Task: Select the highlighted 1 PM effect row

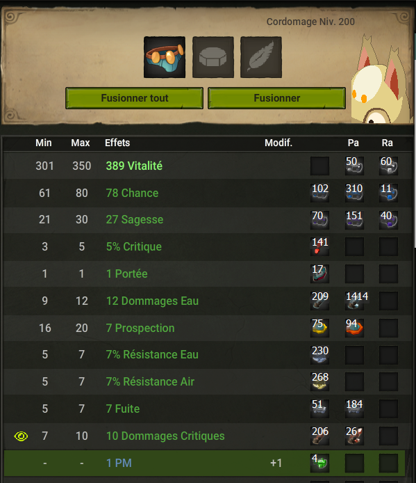Action: pos(204,463)
